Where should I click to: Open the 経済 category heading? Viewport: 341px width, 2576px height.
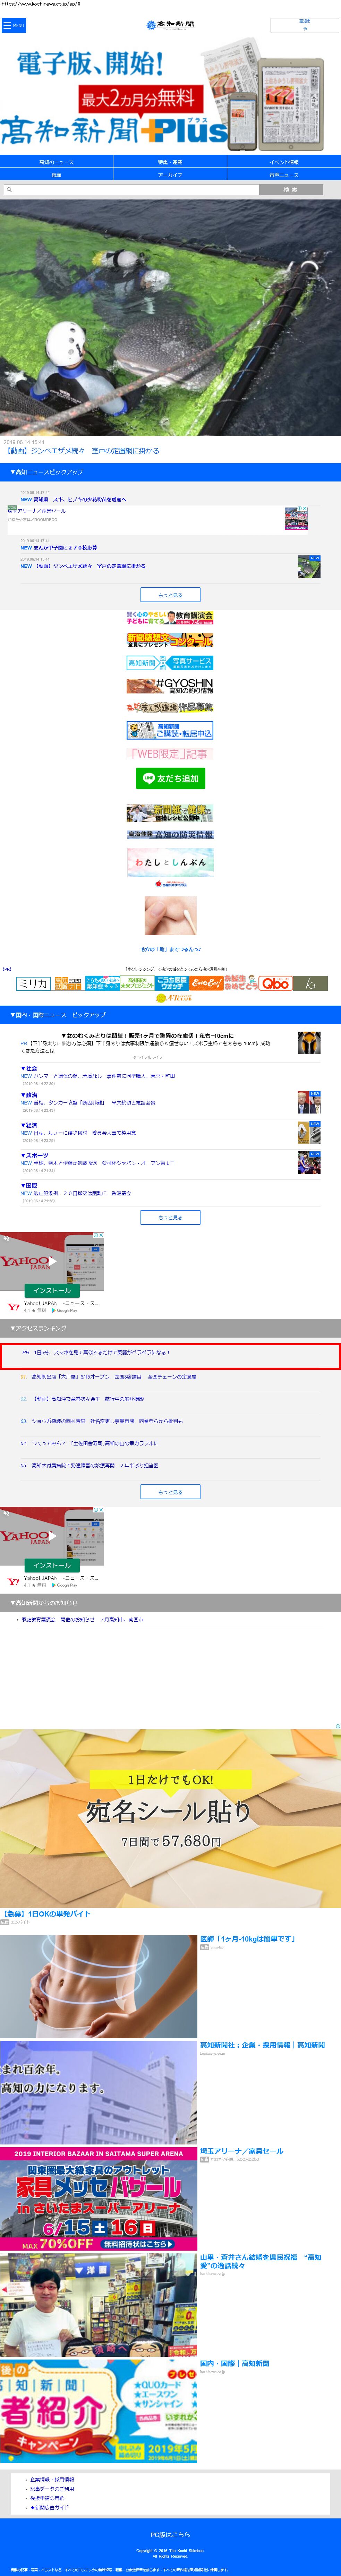29,1125
